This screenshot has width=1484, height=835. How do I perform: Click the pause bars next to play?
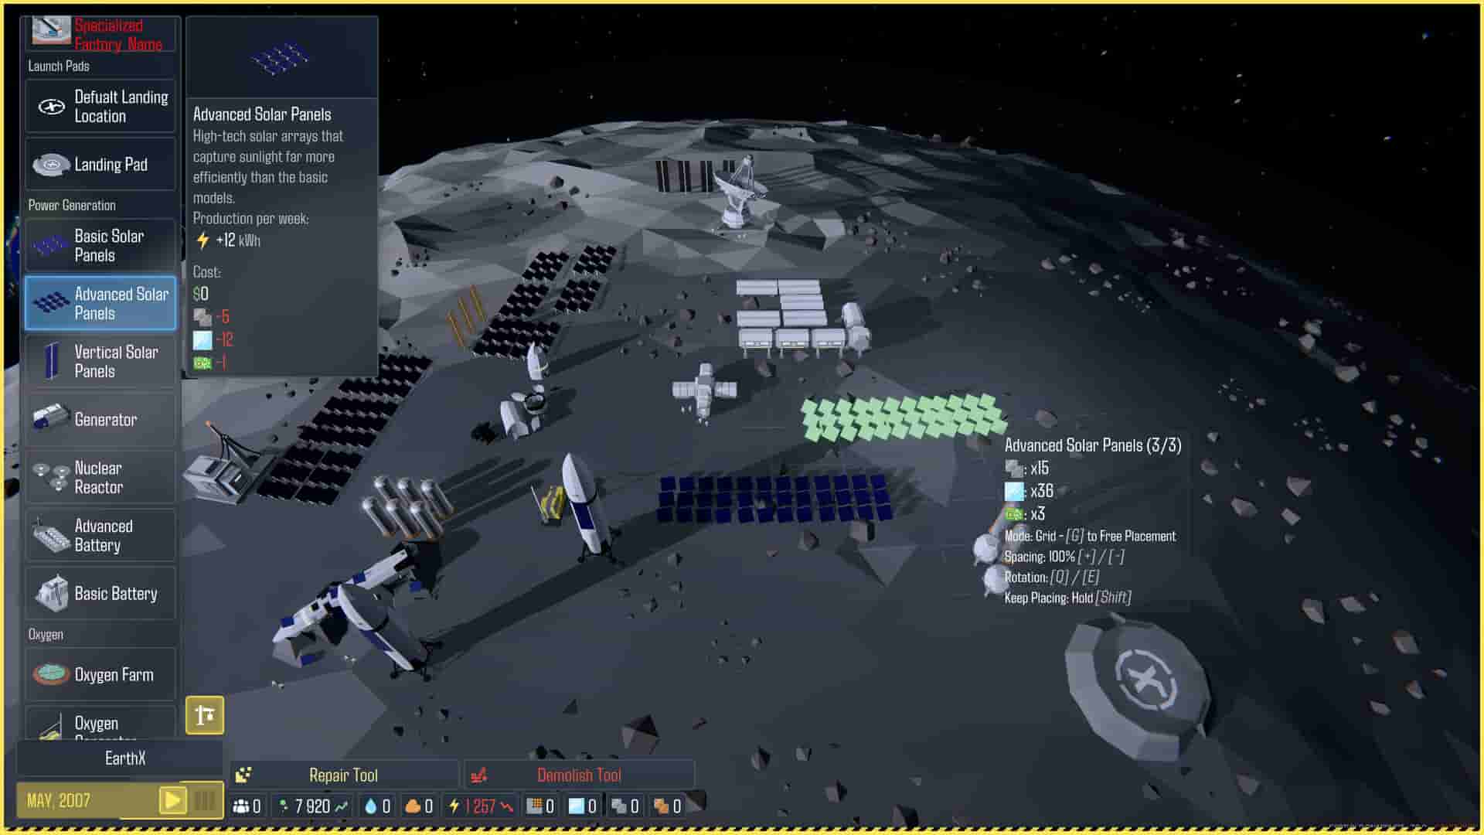(205, 800)
